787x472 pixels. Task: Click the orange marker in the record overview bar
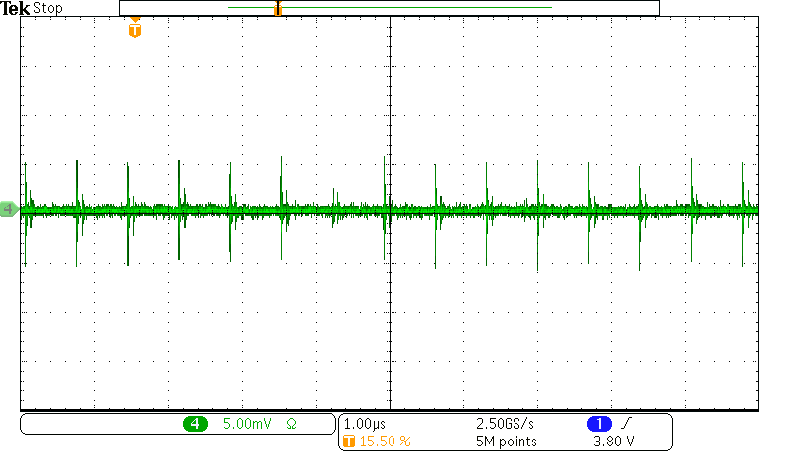(x=278, y=8)
